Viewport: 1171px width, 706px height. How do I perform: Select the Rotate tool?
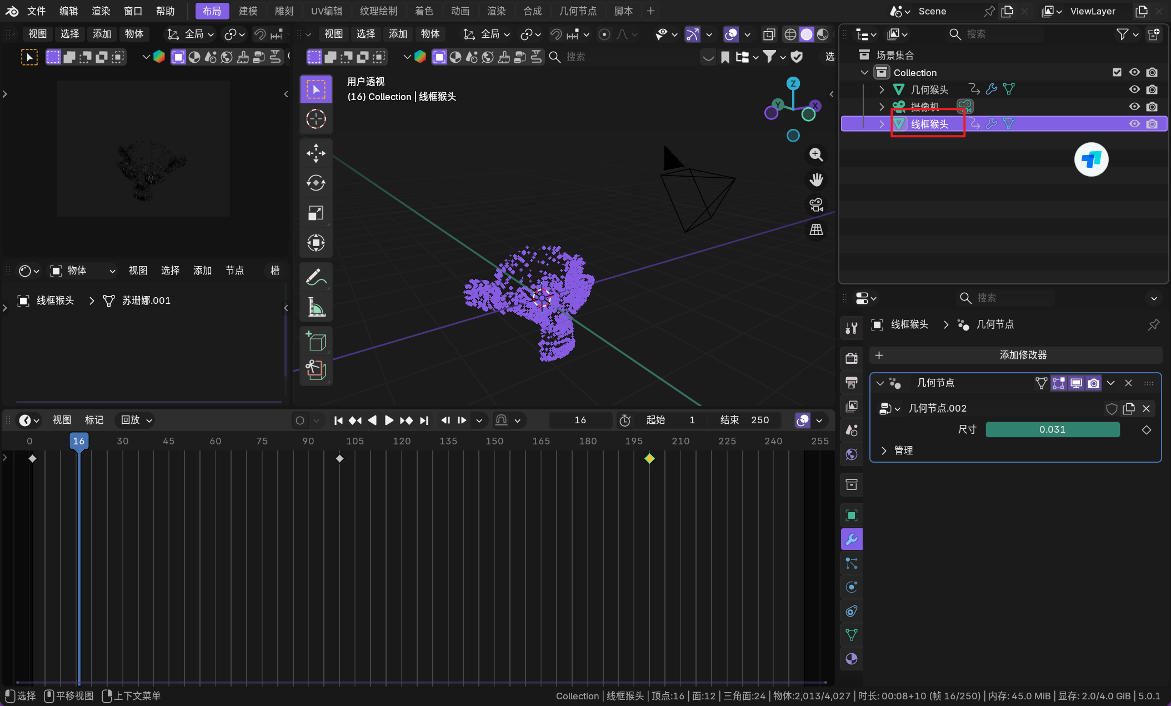click(x=316, y=183)
